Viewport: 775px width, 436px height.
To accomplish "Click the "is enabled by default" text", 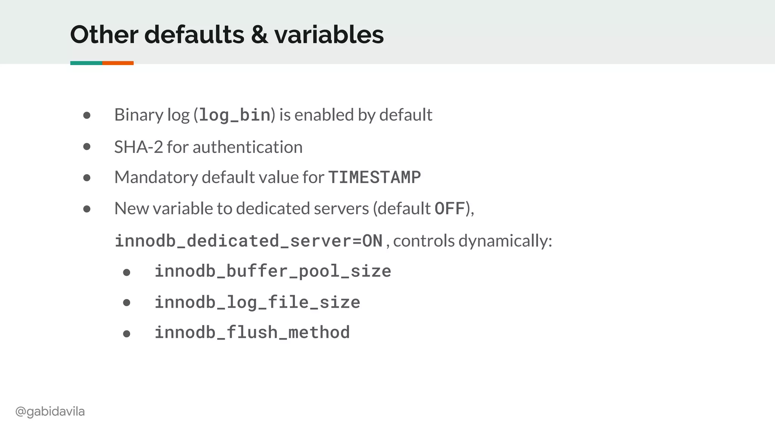I will click(x=356, y=115).
